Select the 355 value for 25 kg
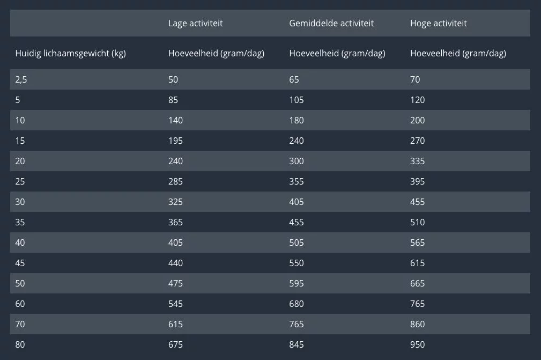This screenshot has width=541, height=360. [x=296, y=181]
